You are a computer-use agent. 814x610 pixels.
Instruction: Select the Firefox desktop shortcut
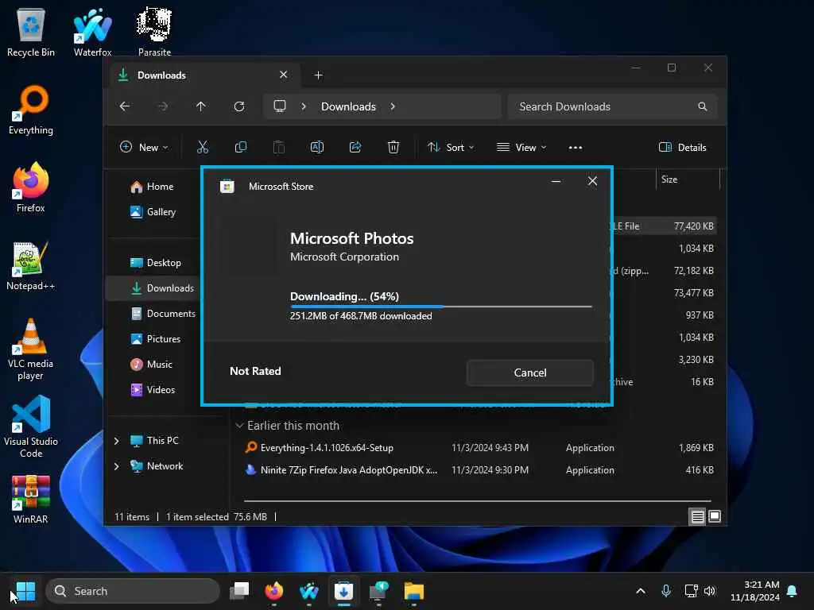pyautogui.click(x=31, y=187)
